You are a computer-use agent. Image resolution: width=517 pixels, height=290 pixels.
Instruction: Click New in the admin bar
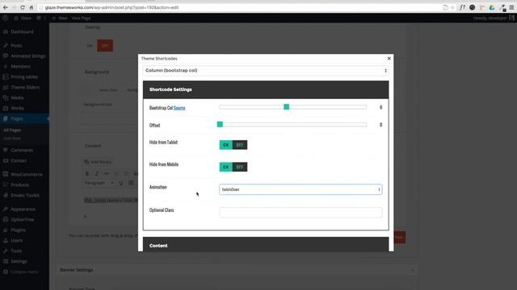pos(60,18)
